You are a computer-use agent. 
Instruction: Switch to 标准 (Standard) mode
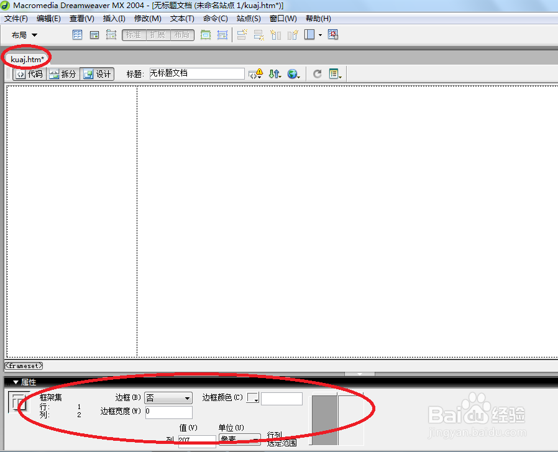134,35
